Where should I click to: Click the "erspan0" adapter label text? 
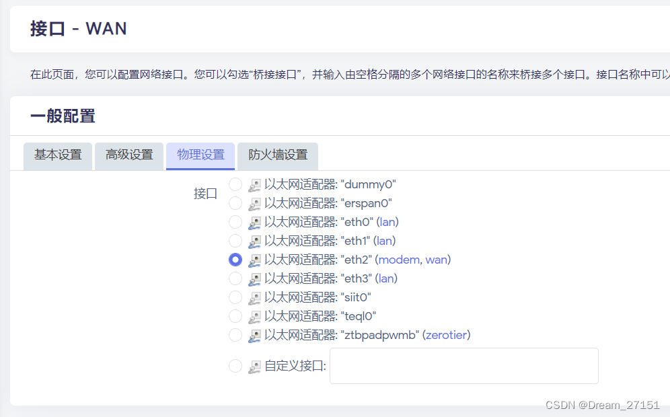pos(328,203)
